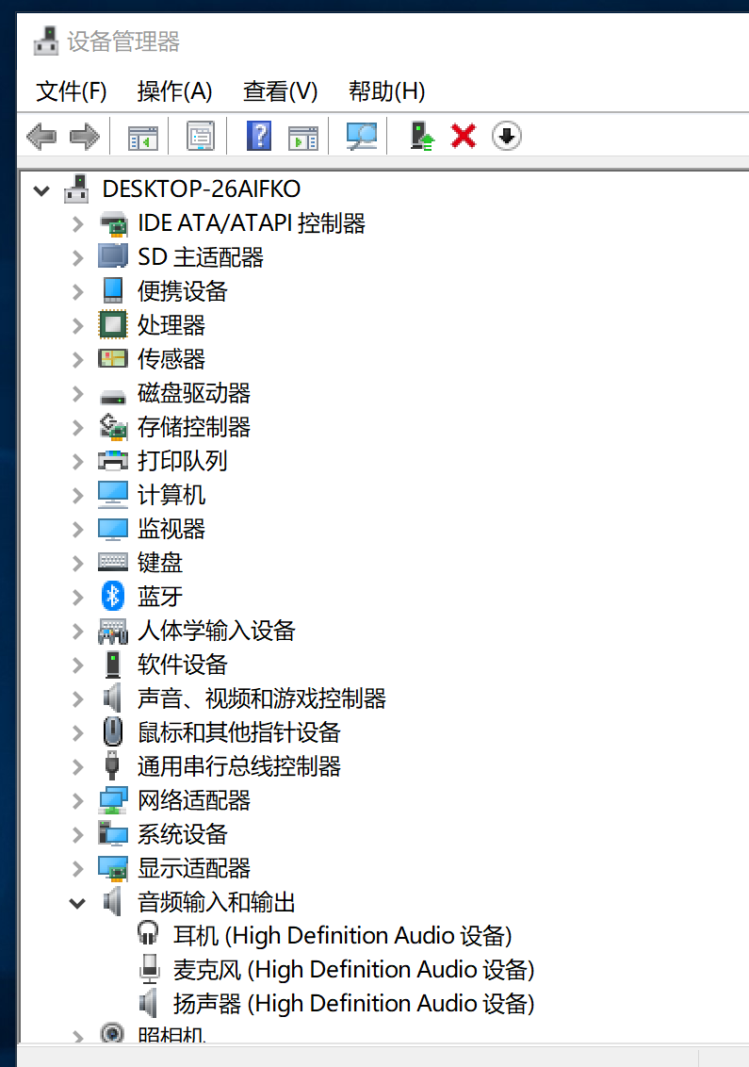This screenshot has width=749, height=1067.
Task: Expand the 磁盘驱动器 node chevron
Action: pyautogui.click(x=77, y=394)
